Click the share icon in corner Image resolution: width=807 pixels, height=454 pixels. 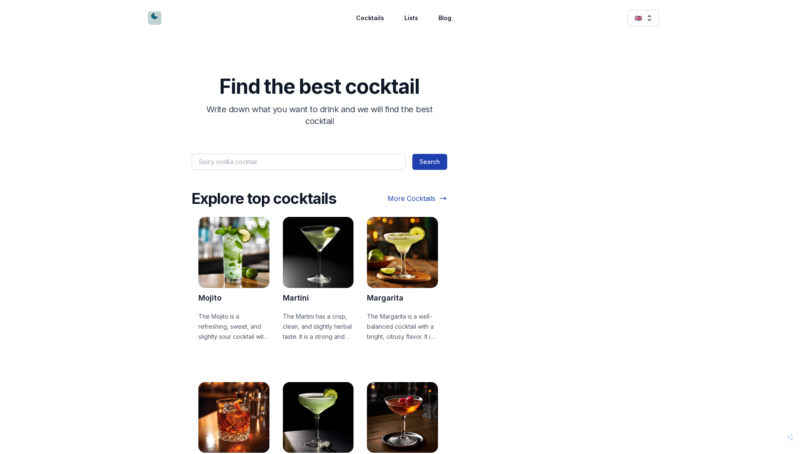pyautogui.click(x=790, y=437)
